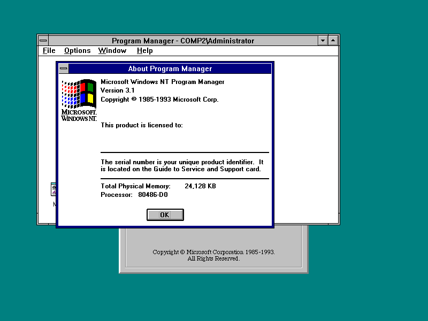Click the Version 3.1 text
This screenshot has height=321, width=428.
point(118,90)
